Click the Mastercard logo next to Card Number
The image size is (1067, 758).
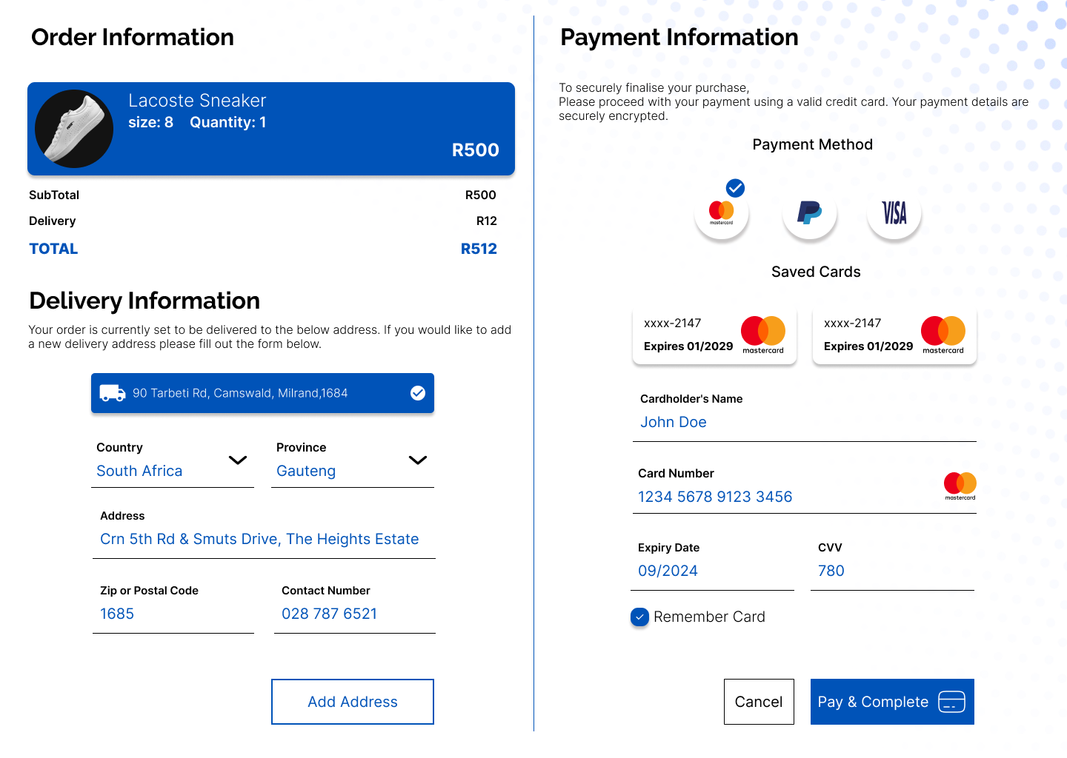tap(960, 484)
